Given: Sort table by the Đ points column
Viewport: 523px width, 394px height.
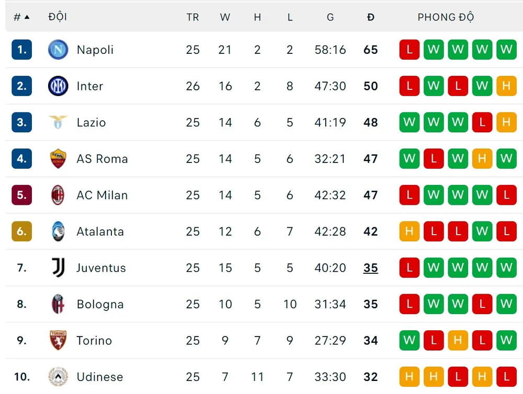Looking at the screenshot, I should pos(371,17).
